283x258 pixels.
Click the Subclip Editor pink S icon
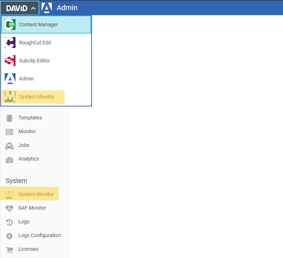[x=10, y=61]
